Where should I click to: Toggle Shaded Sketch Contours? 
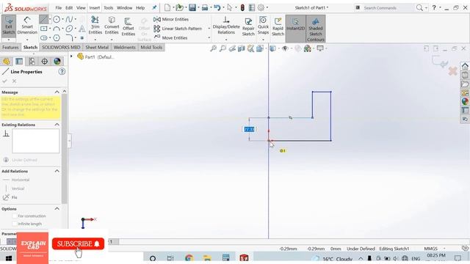click(x=316, y=29)
